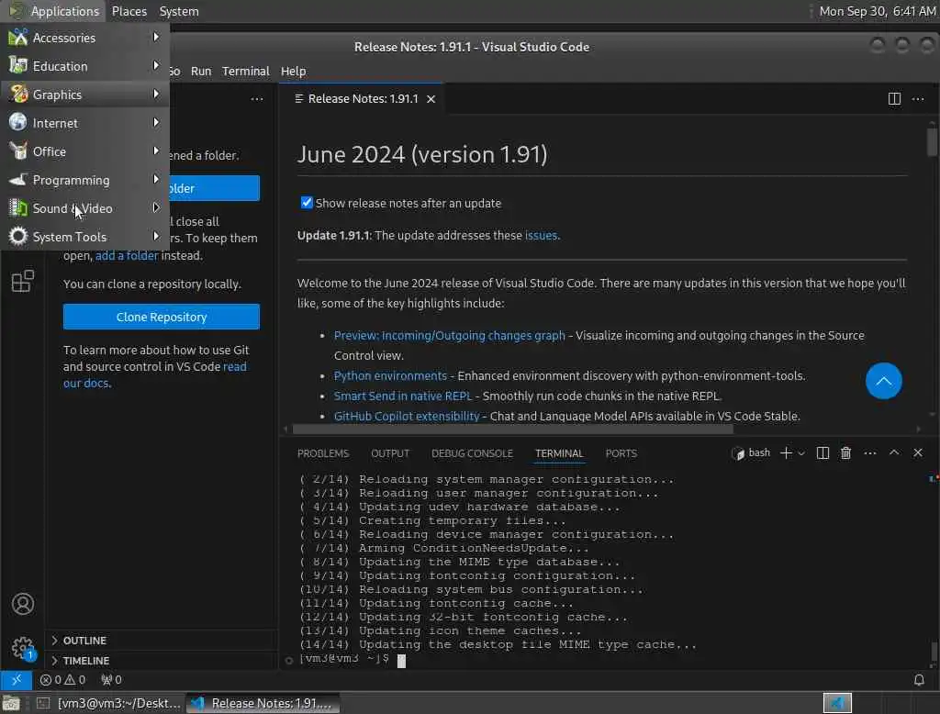This screenshot has width=940, height=714.
Task: Close the terminal panel
Action: tap(918, 452)
